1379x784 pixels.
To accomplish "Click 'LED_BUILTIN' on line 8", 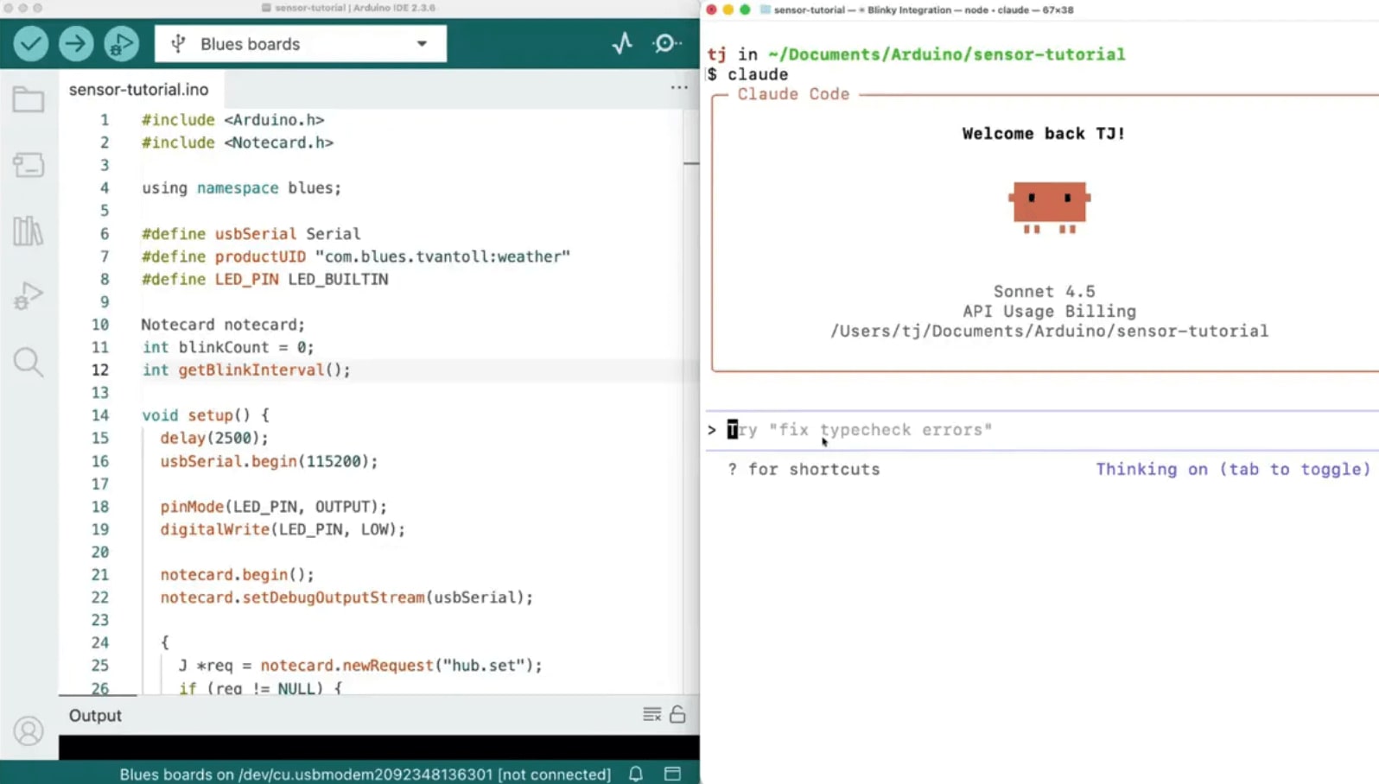I will [x=338, y=279].
